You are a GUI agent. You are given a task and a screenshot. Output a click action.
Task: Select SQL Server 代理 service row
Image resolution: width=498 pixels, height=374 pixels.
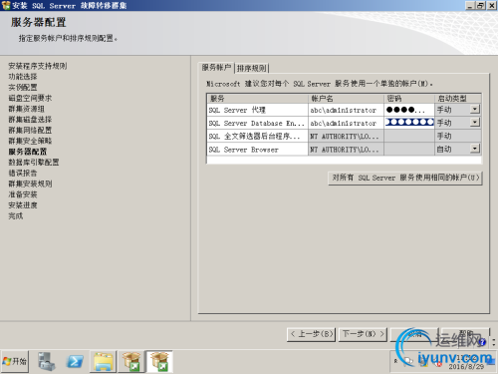257,110
